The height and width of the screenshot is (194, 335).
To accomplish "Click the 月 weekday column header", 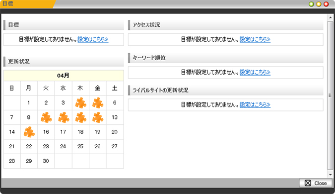I will (x=29, y=88).
